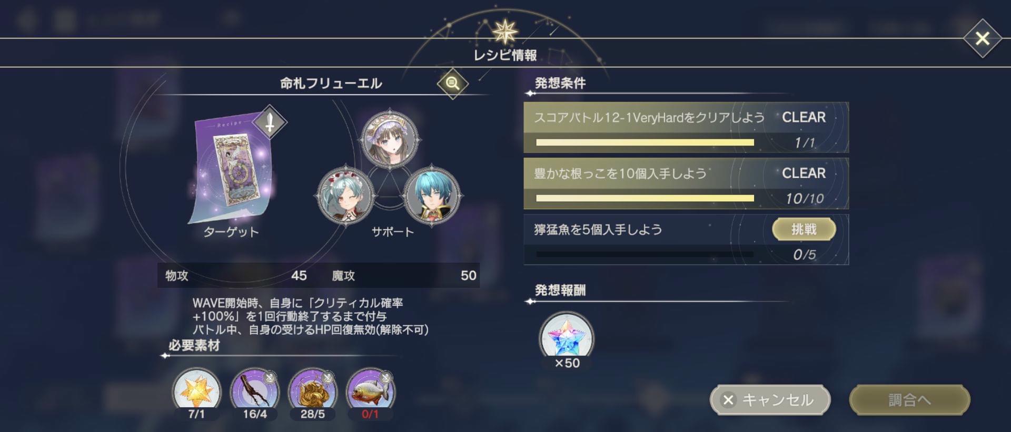1011x432 pixels.
Task: Select the left support character with red flowers
Action: pos(345,196)
